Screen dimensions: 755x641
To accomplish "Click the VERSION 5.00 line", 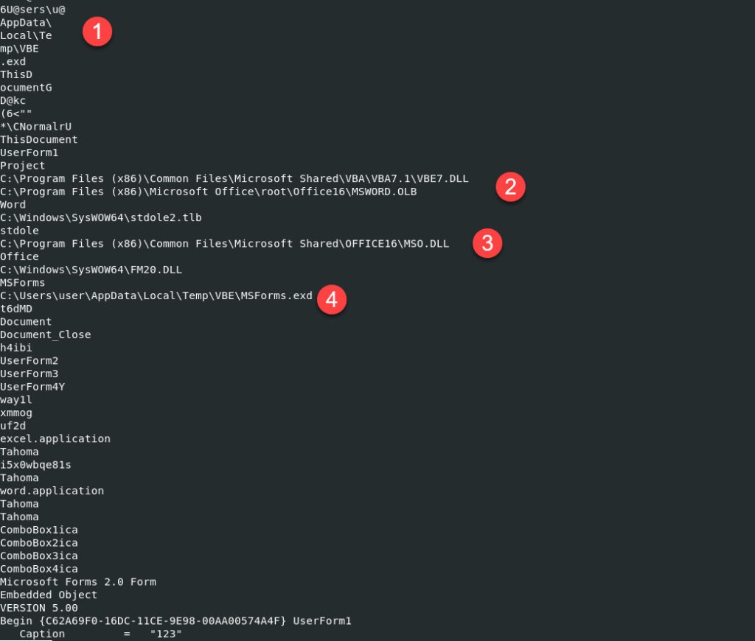I will pos(39,608).
